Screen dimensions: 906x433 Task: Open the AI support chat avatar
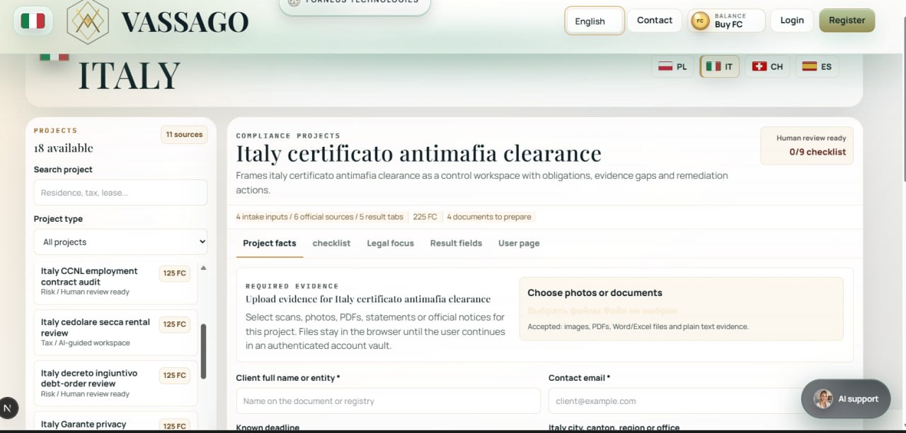click(823, 399)
